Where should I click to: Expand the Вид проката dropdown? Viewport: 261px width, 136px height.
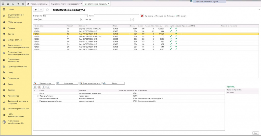click(86, 16)
